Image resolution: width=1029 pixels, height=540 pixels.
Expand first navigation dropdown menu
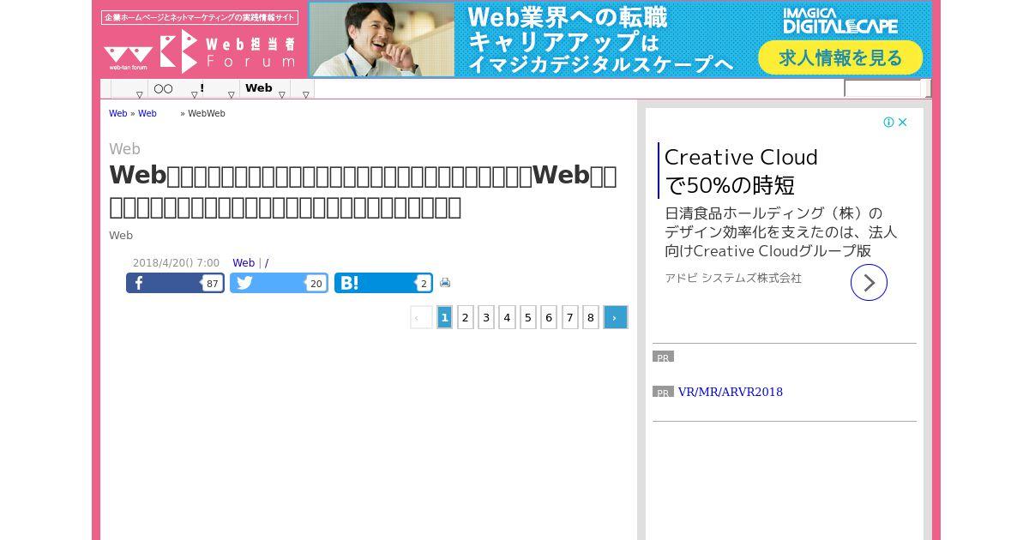pyautogui.click(x=129, y=89)
